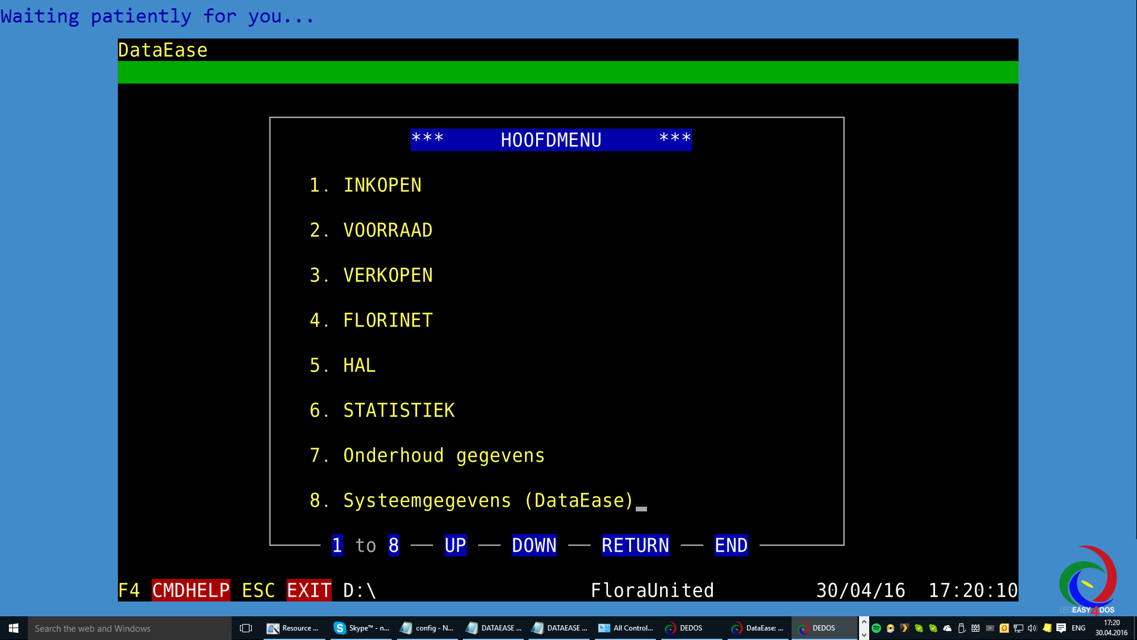The image size is (1137, 640).
Task: Click the RETURN key hint
Action: point(635,545)
